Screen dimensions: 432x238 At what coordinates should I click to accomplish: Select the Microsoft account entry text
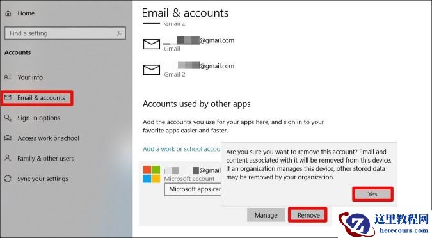pyautogui.click(x=189, y=178)
